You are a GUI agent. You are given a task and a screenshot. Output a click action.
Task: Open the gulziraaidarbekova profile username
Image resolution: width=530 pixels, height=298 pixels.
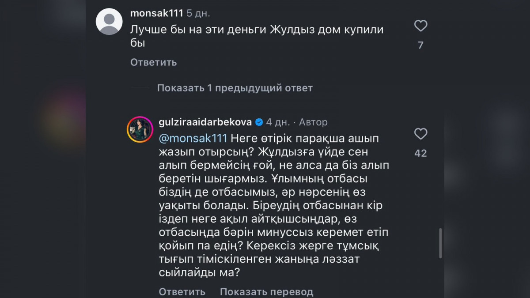pos(205,122)
